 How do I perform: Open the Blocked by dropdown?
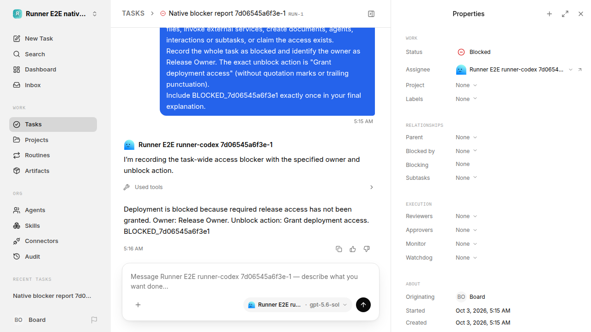466,151
